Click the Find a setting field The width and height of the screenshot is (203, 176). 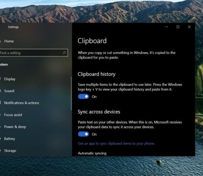(34, 53)
